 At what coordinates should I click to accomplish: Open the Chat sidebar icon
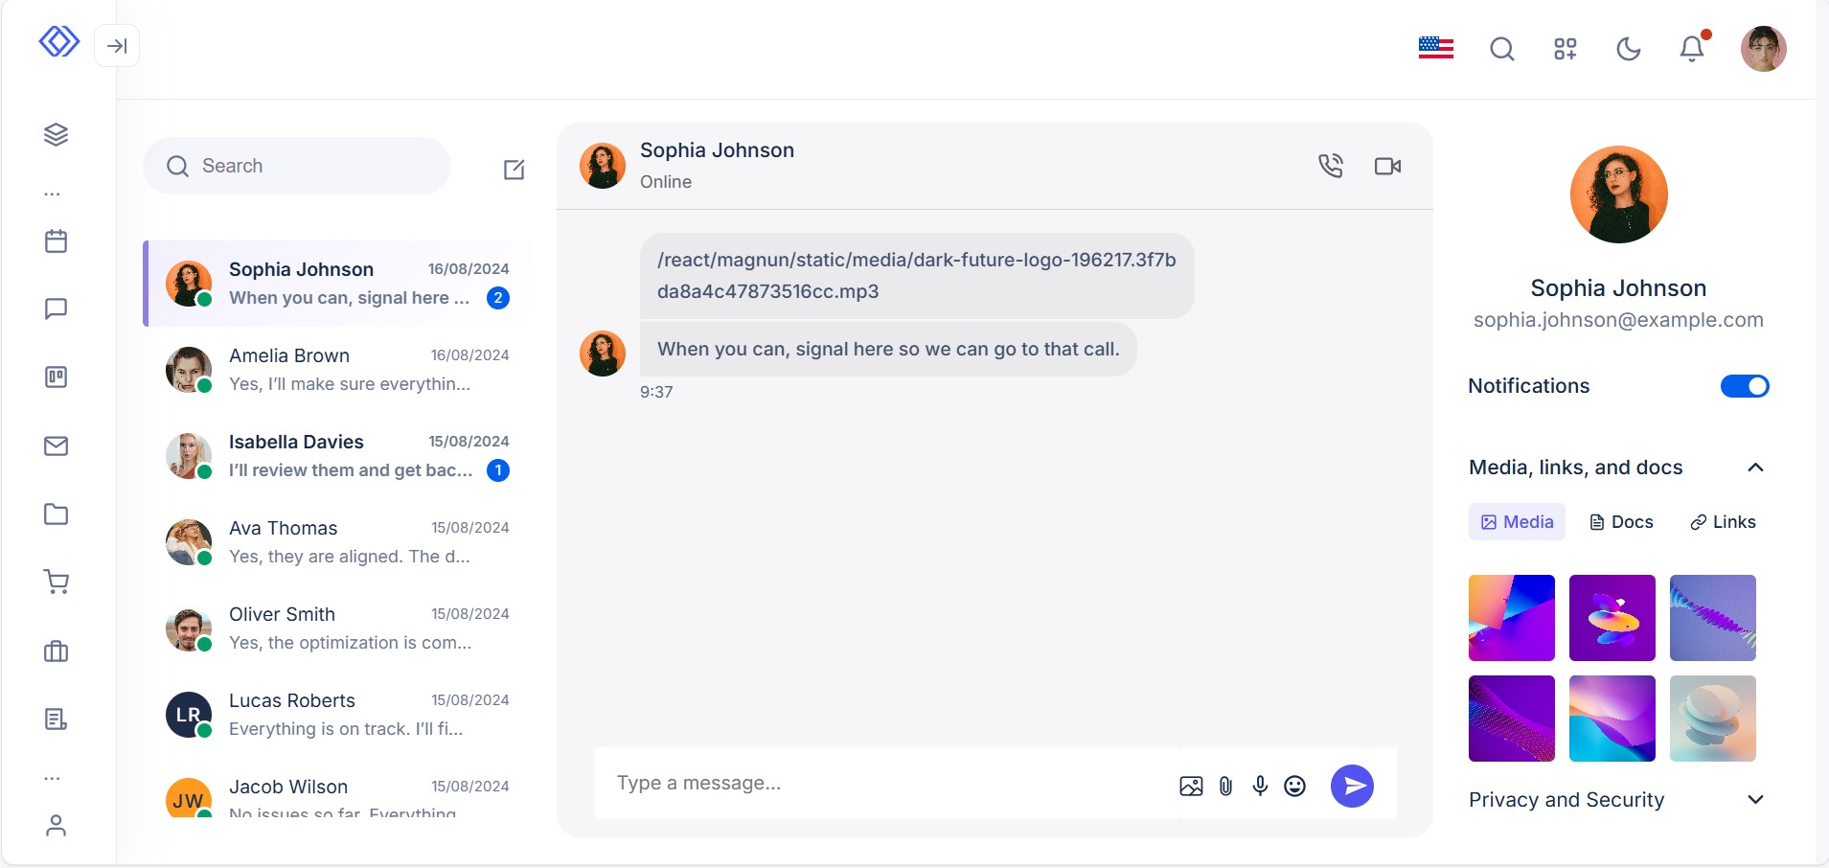pyautogui.click(x=57, y=308)
